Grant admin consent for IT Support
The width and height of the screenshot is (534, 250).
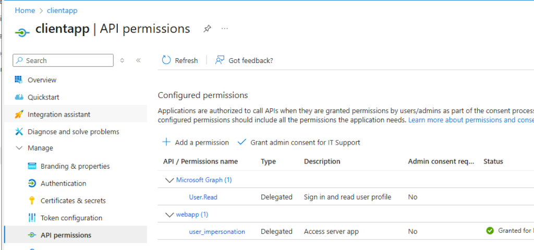299,142
